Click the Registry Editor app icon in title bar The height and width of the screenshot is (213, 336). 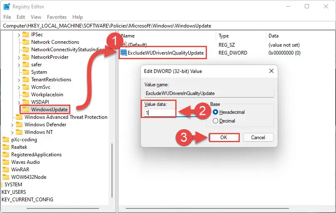click(7, 7)
